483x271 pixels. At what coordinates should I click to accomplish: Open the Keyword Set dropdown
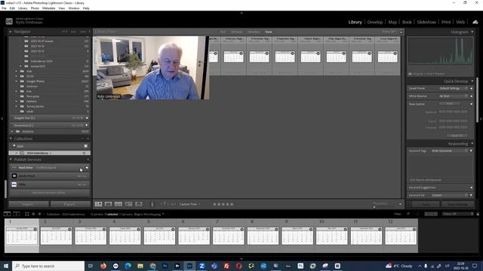(450, 195)
